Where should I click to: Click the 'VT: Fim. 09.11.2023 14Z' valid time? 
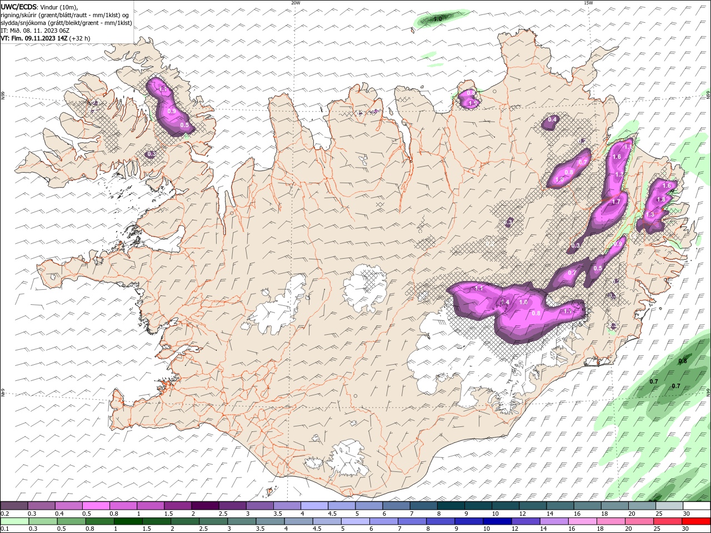coord(34,38)
